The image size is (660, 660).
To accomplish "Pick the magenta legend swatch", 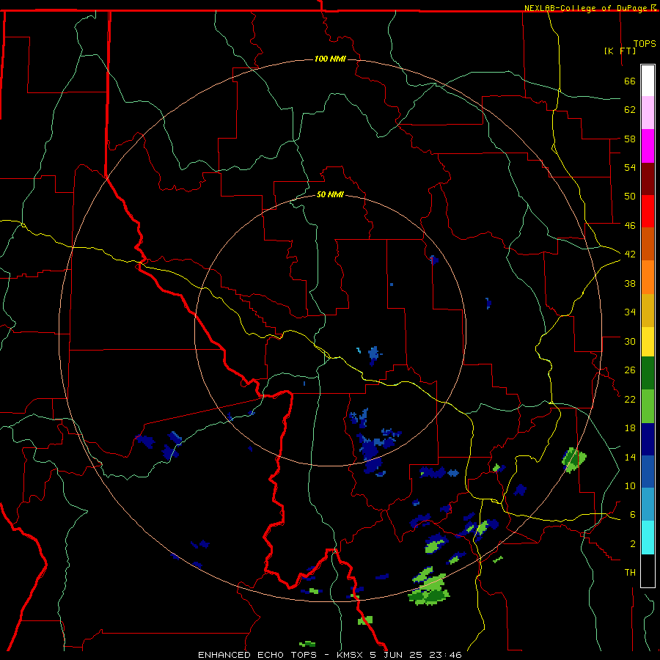I will pyautogui.click(x=648, y=146).
